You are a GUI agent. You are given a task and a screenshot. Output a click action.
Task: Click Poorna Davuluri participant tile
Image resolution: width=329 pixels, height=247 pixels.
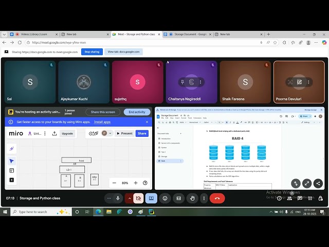[299, 82]
